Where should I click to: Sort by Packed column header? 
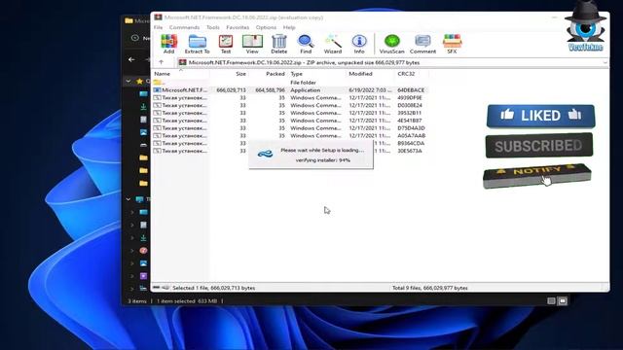(269, 74)
